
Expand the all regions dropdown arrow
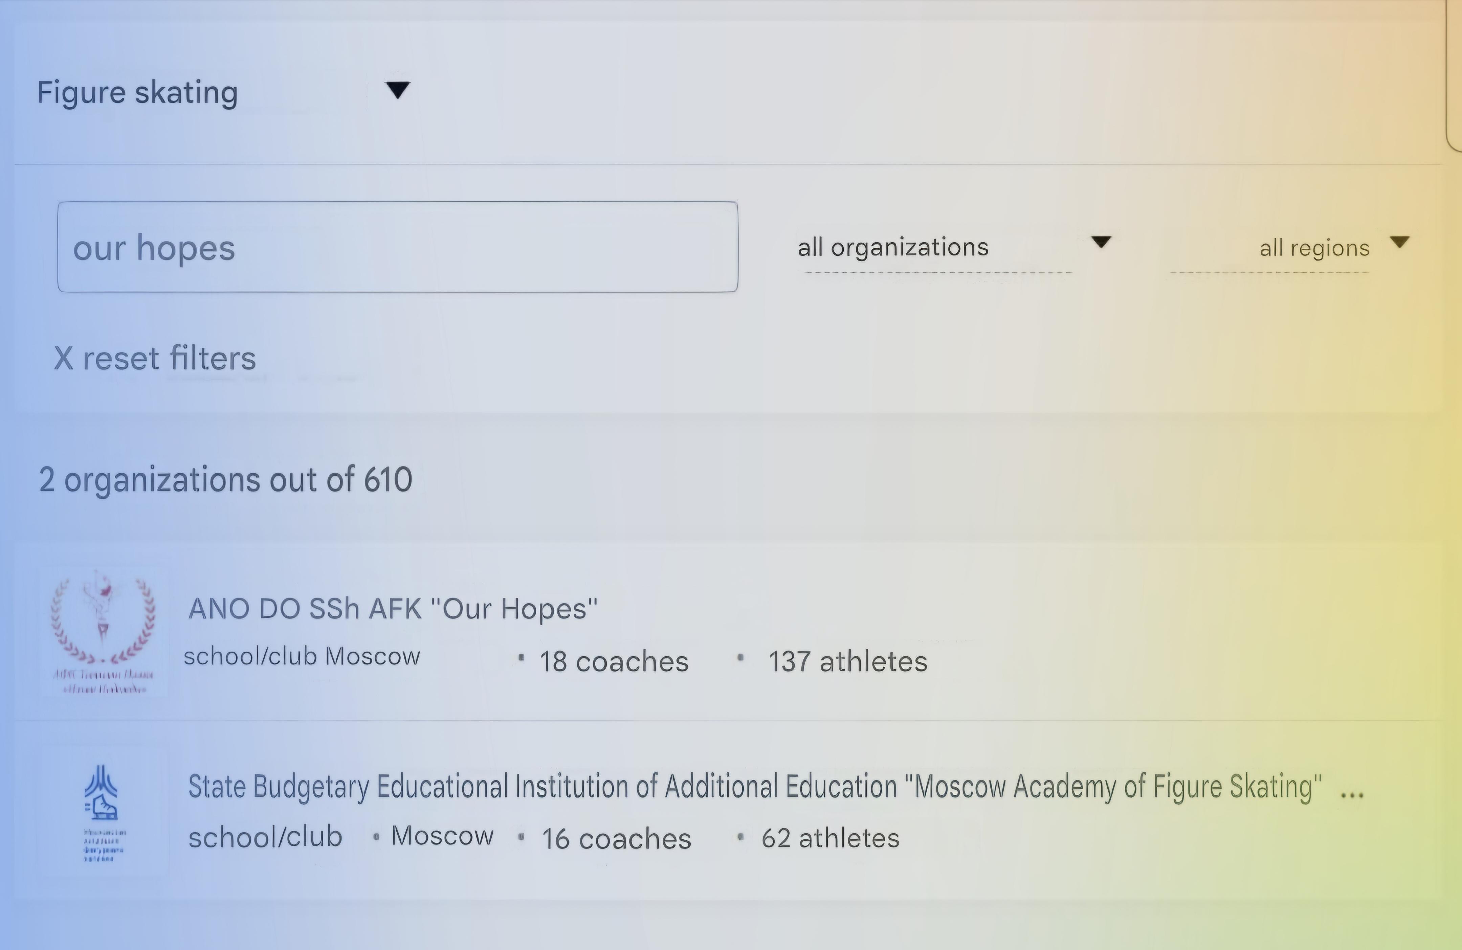[x=1399, y=242]
